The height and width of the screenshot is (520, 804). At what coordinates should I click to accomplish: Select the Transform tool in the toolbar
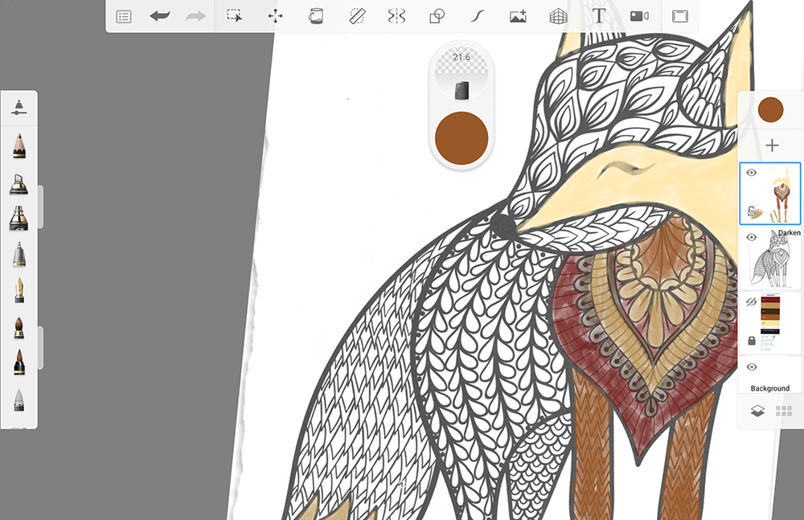275,16
